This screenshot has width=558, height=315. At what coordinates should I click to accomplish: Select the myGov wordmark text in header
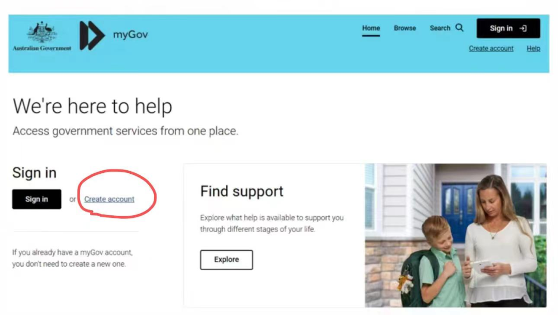click(130, 35)
